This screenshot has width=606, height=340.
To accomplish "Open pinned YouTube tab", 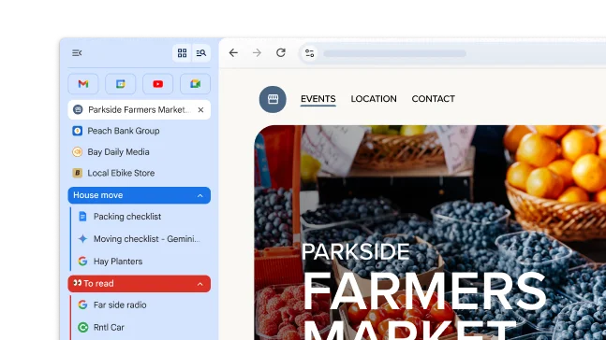I will [157, 84].
